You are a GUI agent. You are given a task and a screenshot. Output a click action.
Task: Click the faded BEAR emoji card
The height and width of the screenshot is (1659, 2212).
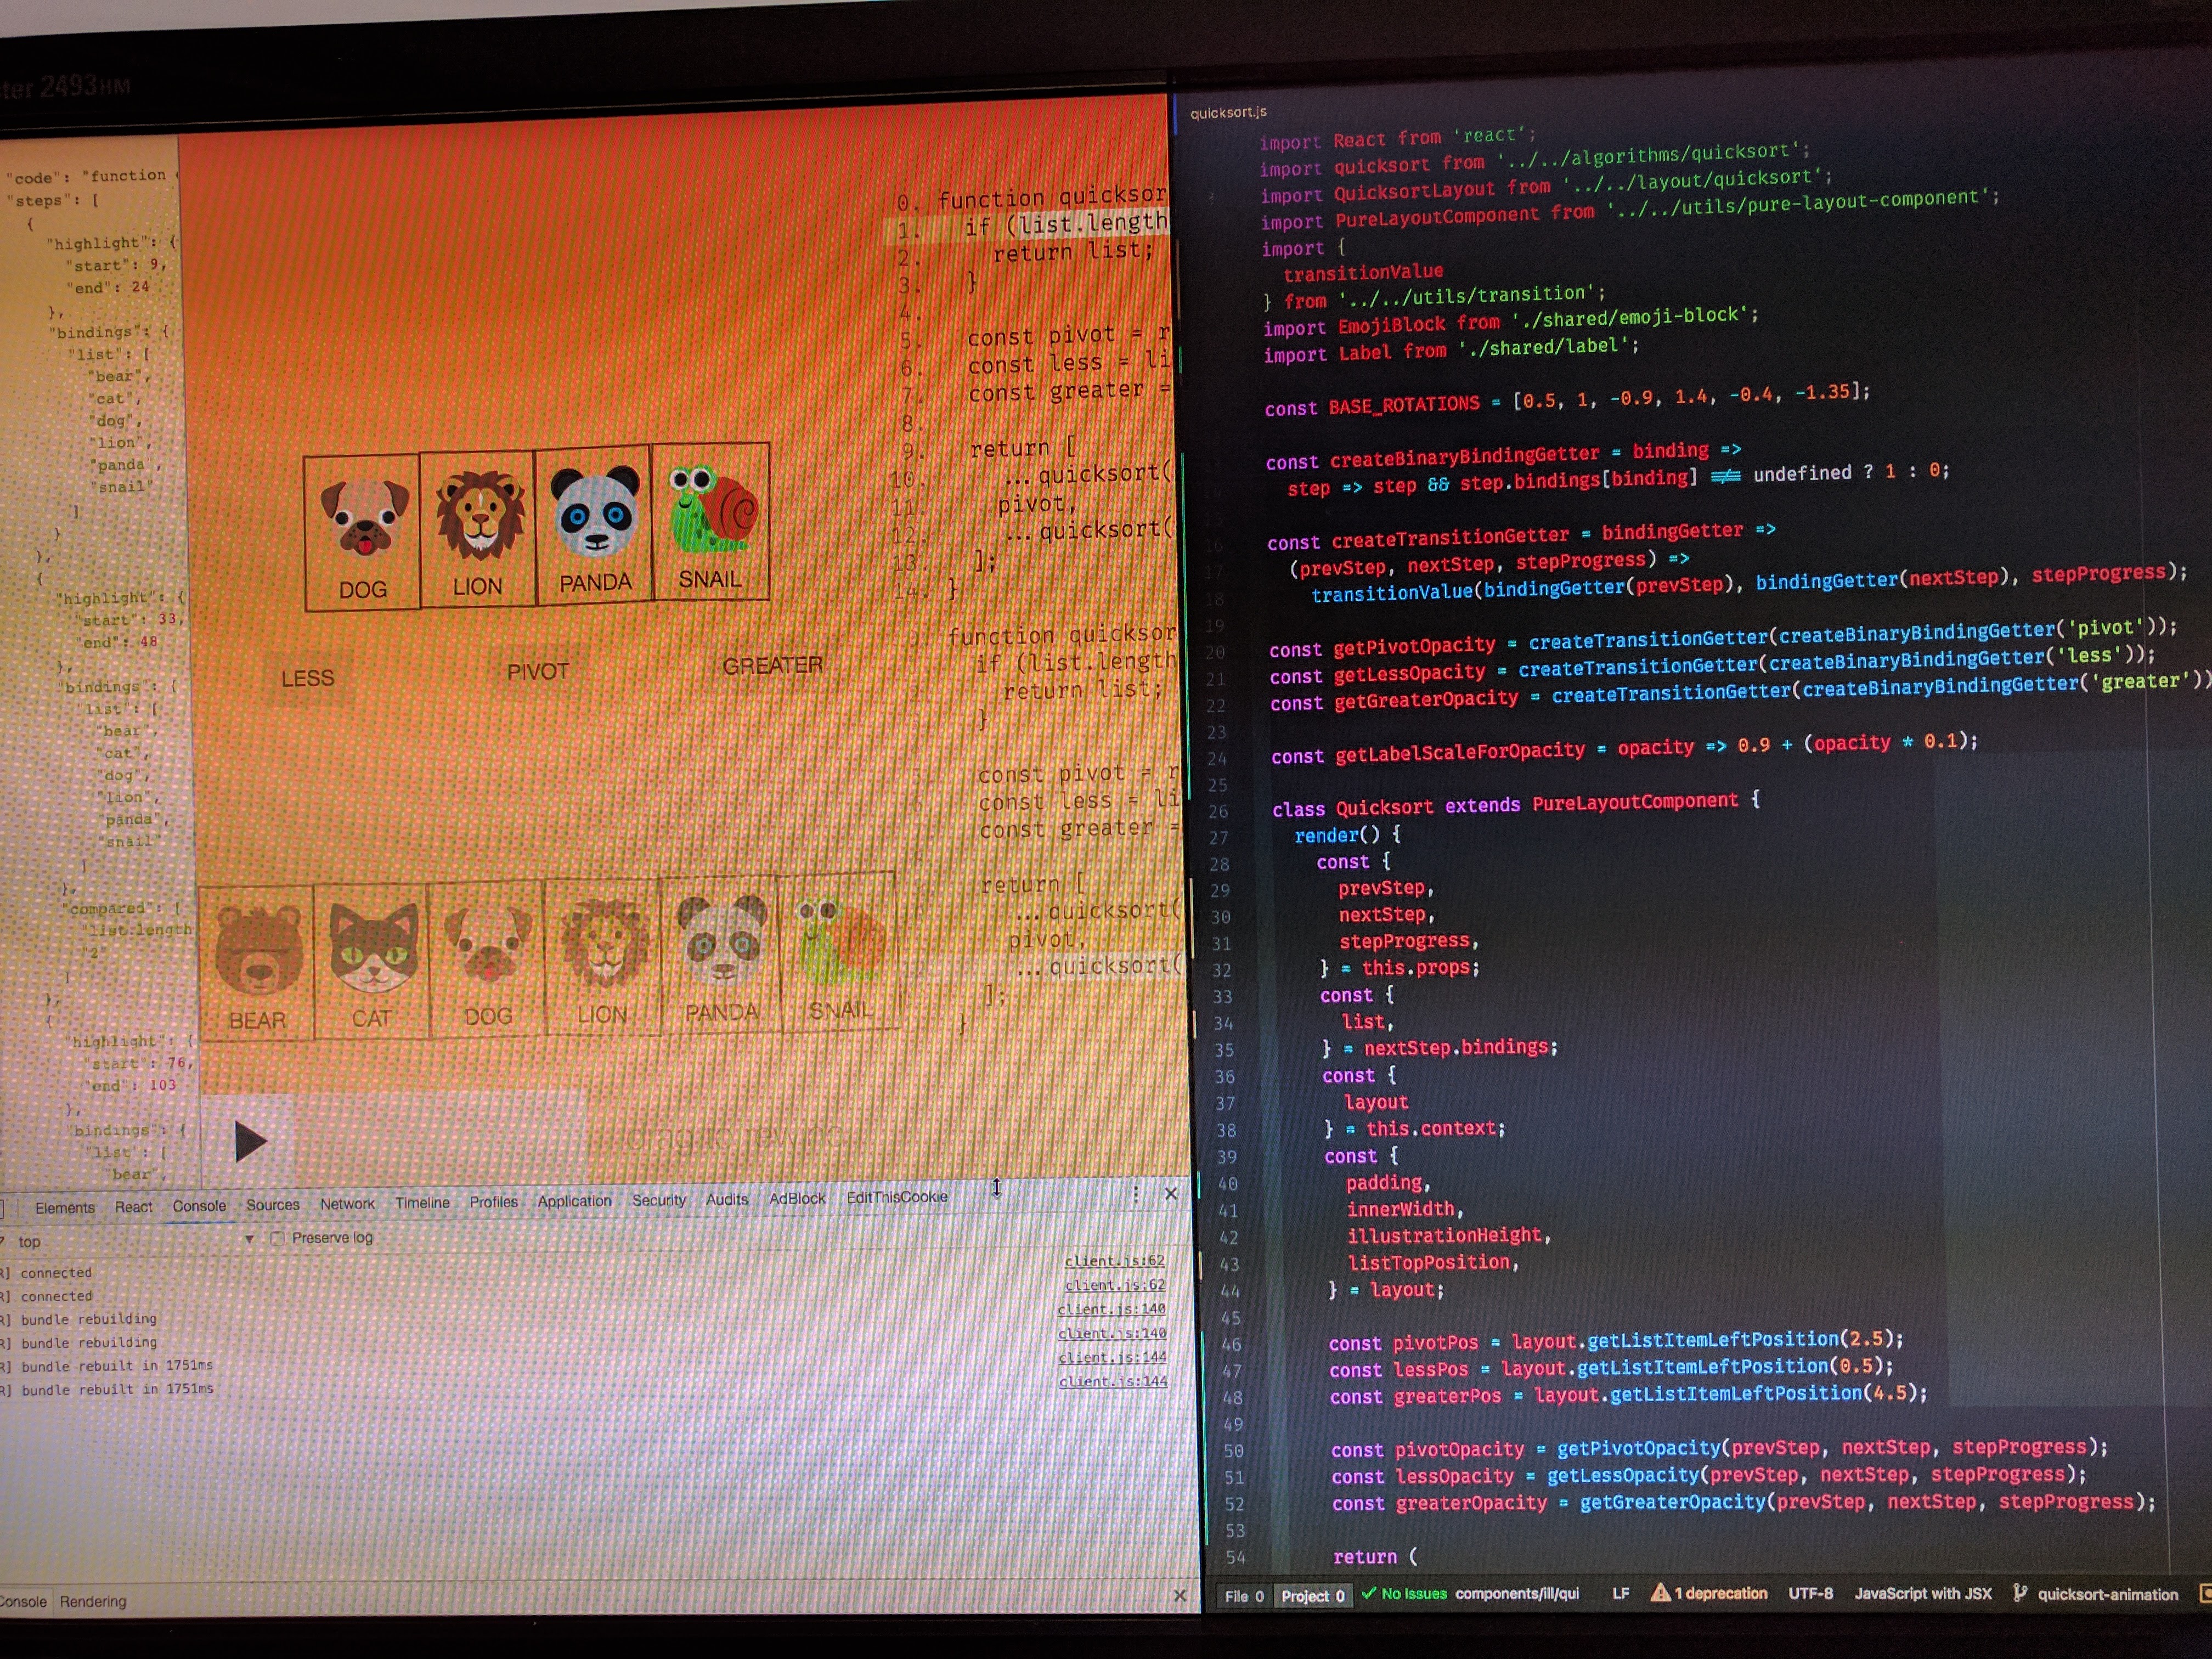pos(257,963)
